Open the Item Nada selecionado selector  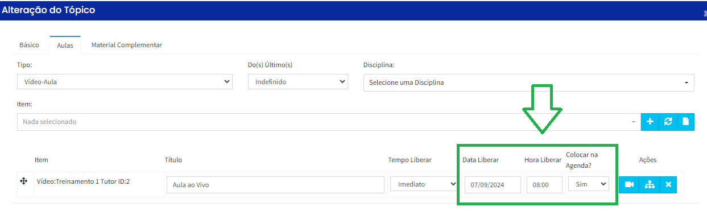click(329, 122)
